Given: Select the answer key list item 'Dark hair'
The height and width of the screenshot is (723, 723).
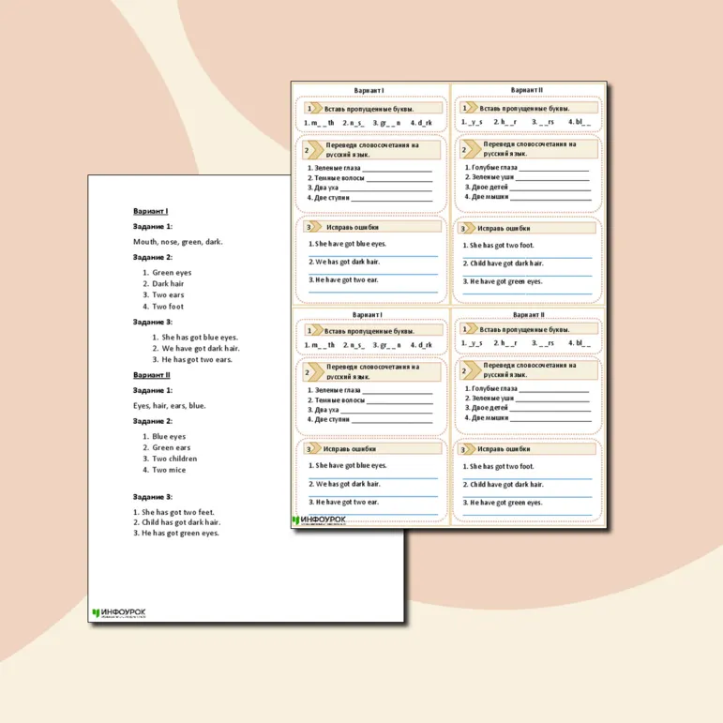Looking at the screenshot, I should [168, 283].
